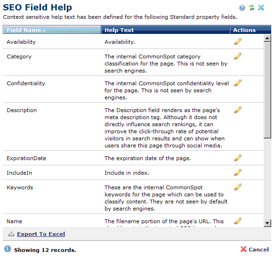Screen dimensions: 275x259
Task: Click the Actions column header
Action: 251,30
